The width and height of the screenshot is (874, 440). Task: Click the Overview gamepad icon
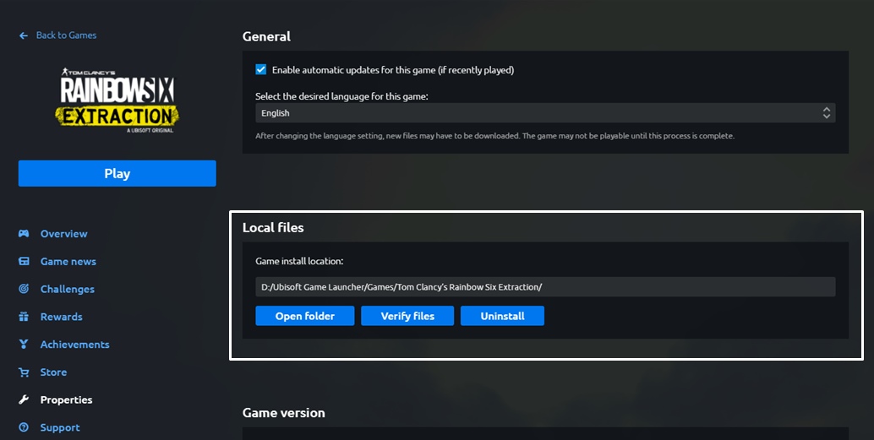point(24,233)
